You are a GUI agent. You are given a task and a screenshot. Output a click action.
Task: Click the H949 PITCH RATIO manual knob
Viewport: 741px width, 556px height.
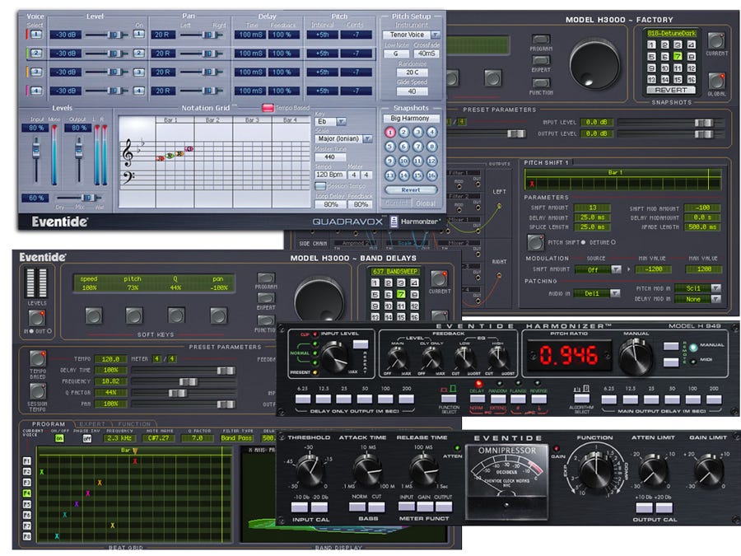(x=636, y=356)
